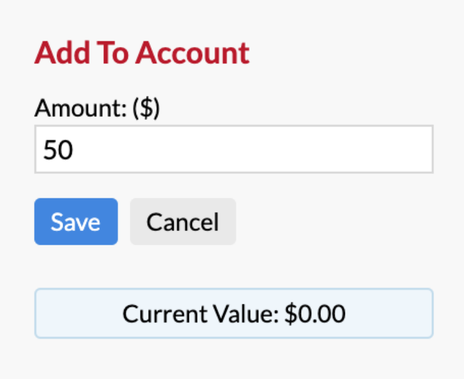Click the Amount label above the textbox

[x=97, y=108]
